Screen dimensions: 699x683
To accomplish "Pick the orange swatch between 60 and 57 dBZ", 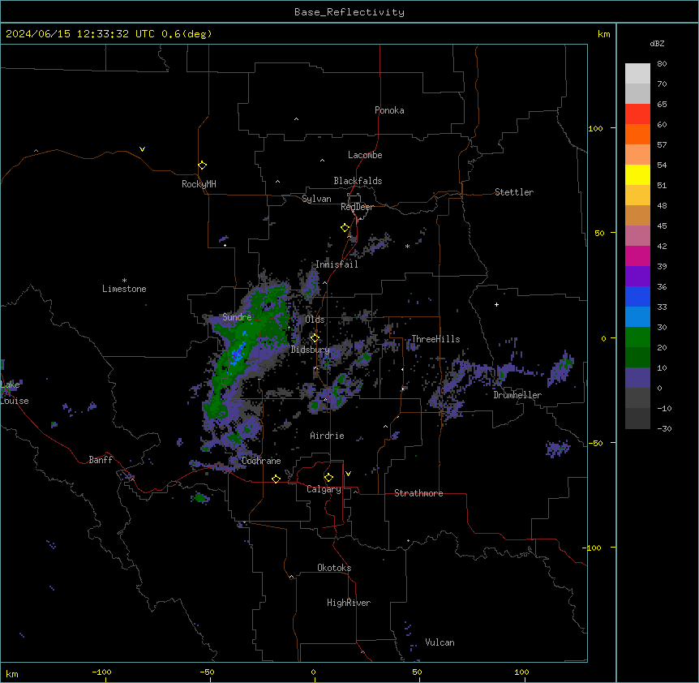I will (637, 134).
